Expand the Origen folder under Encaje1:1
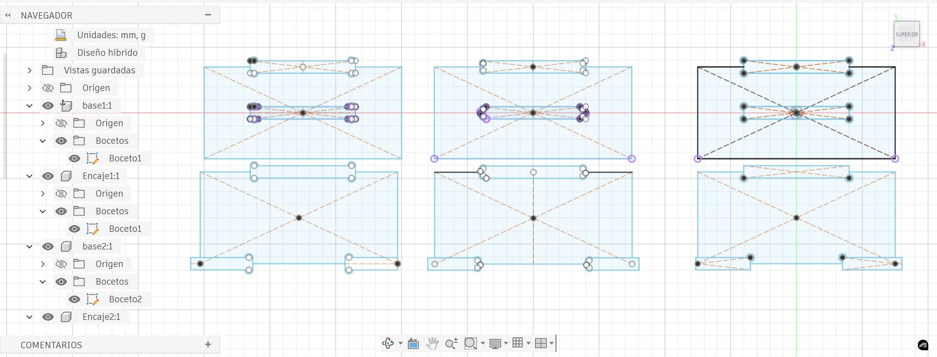Screen dimensions: 937x357 [x=43, y=194]
